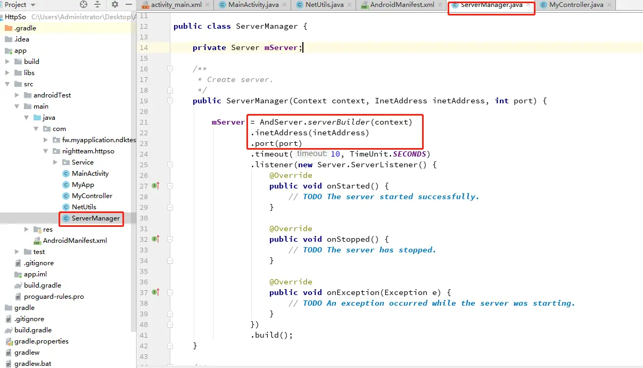The width and height of the screenshot is (643, 368).
Task: Select MyController class in tree
Action: pos(87,196)
